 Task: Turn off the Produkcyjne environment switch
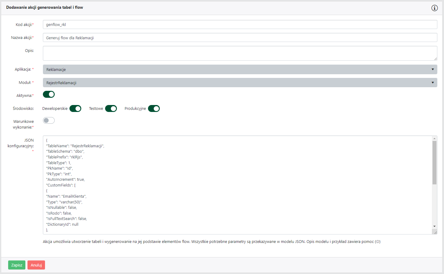click(x=154, y=109)
